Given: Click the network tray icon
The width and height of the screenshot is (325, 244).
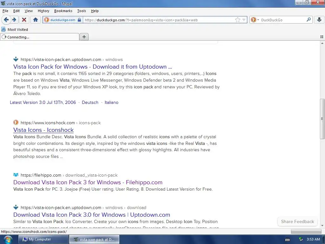Looking at the screenshot, I should (301, 240).
